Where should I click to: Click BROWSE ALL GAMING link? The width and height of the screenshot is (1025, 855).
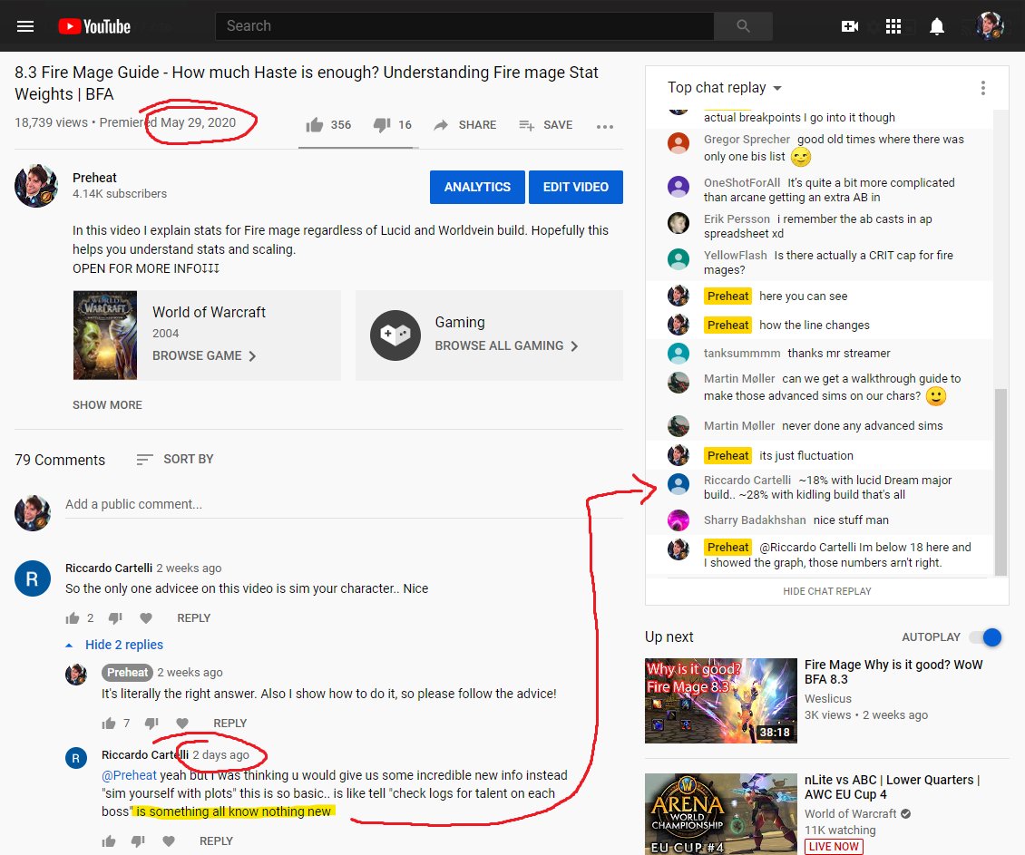point(507,345)
